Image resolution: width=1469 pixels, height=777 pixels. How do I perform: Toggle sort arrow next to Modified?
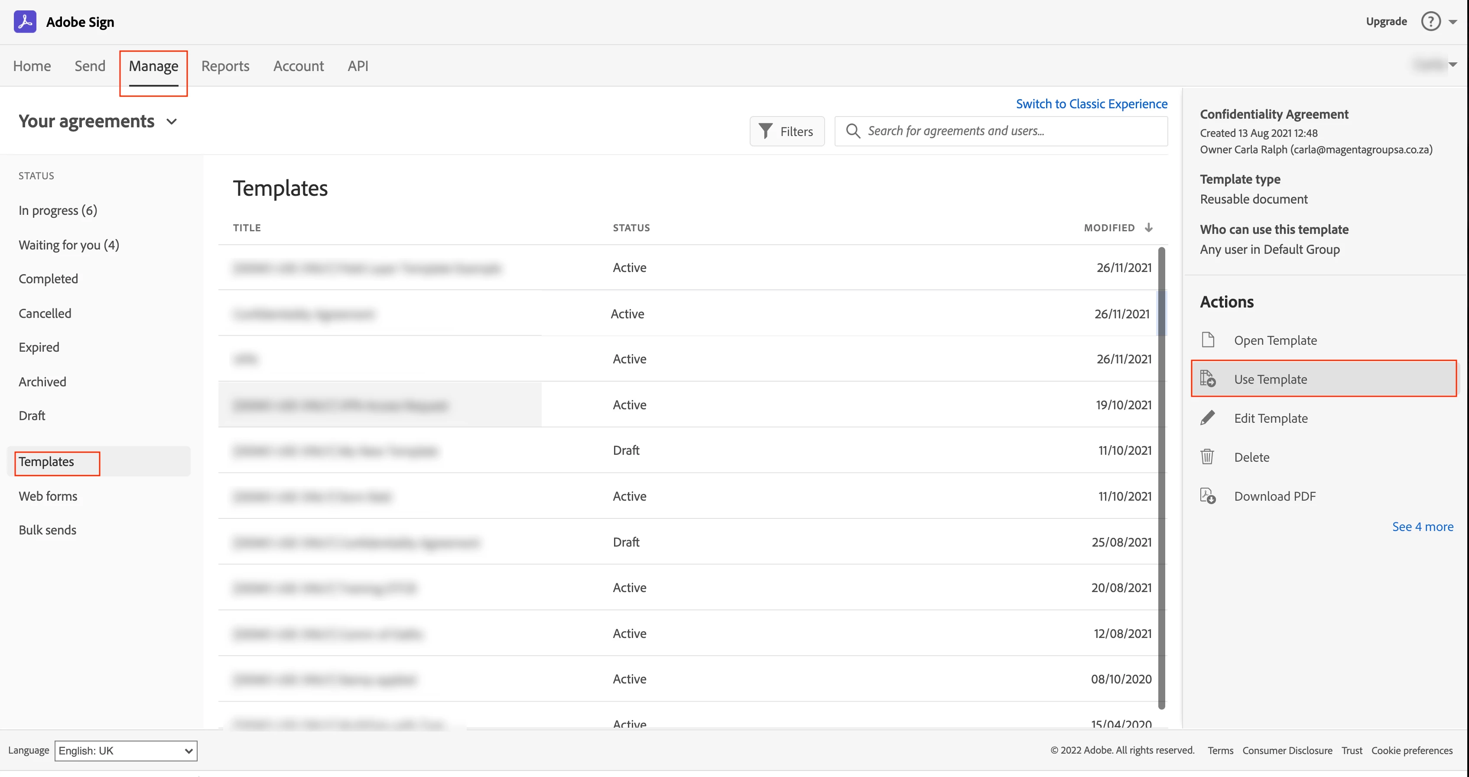(1148, 227)
